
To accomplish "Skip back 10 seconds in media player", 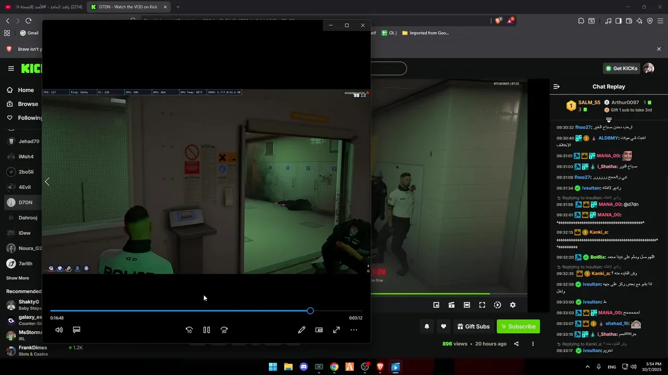I will [x=189, y=330].
